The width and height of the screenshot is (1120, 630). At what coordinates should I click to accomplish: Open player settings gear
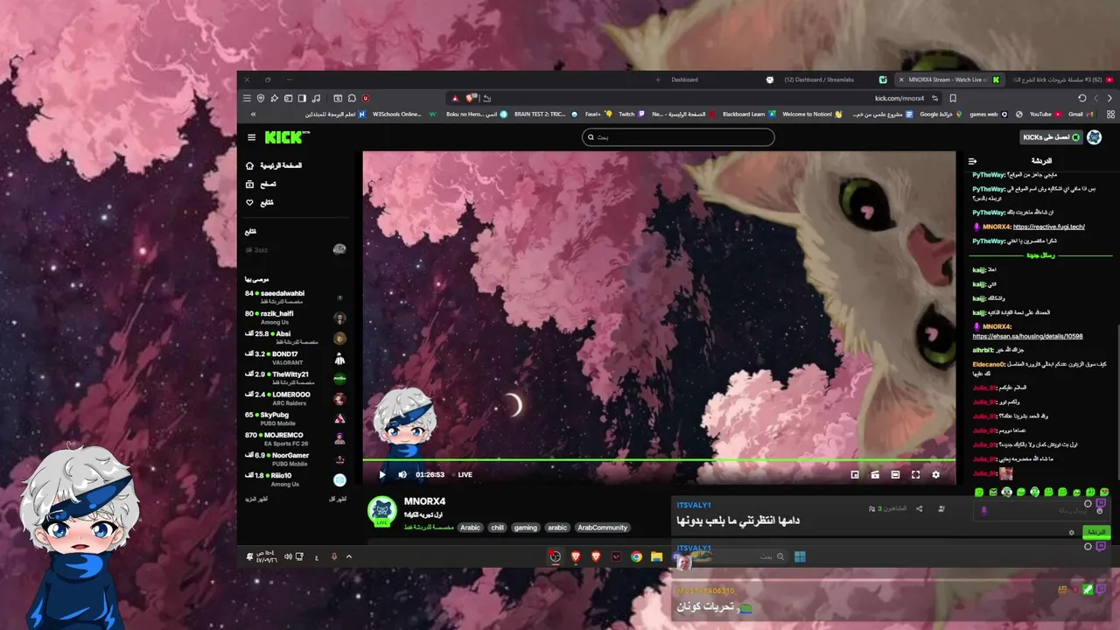(x=935, y=475)
